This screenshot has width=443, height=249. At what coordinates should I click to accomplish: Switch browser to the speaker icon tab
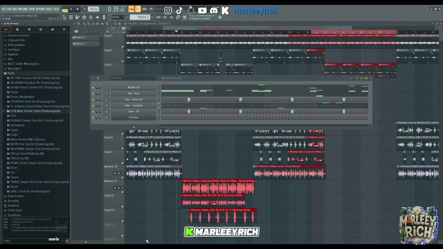pyautogui.click(x=29, y=29)
